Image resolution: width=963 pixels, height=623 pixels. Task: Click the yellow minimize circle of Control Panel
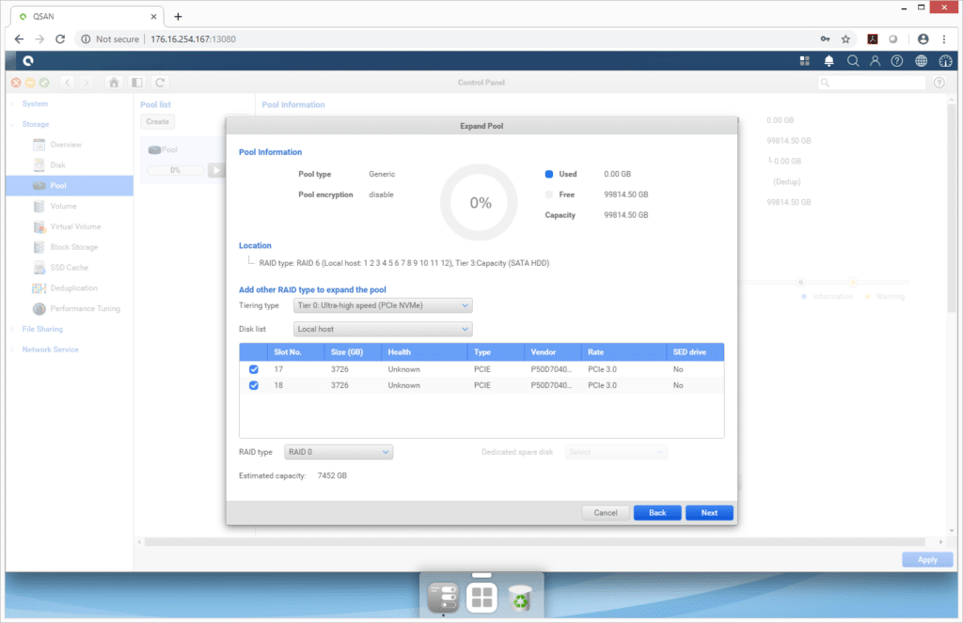pos(30,83)
